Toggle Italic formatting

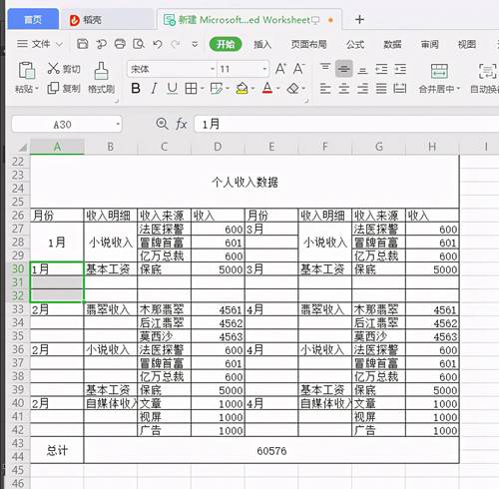(154, 88)
